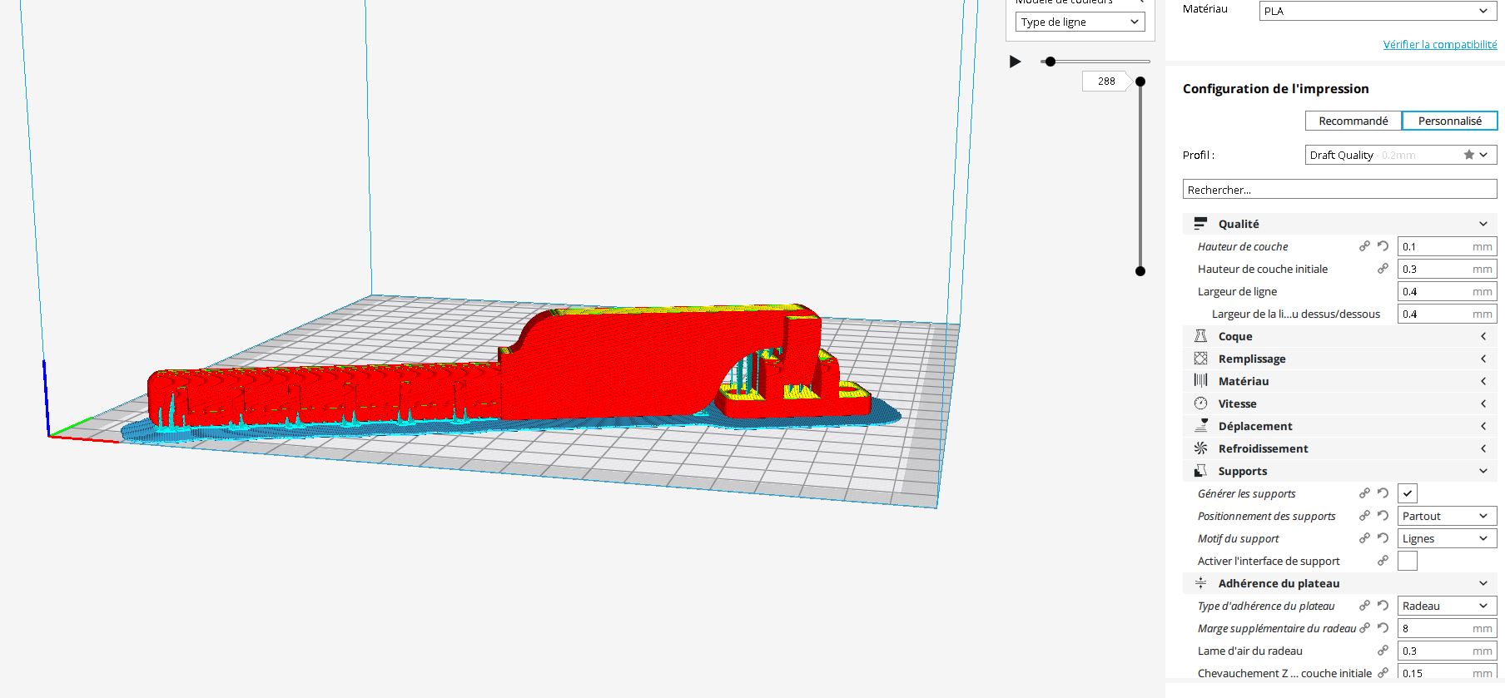This screenshot has height=698, width=1505.
Task: Click the Refroidissement fan icon
Action: click(1200, 448)
